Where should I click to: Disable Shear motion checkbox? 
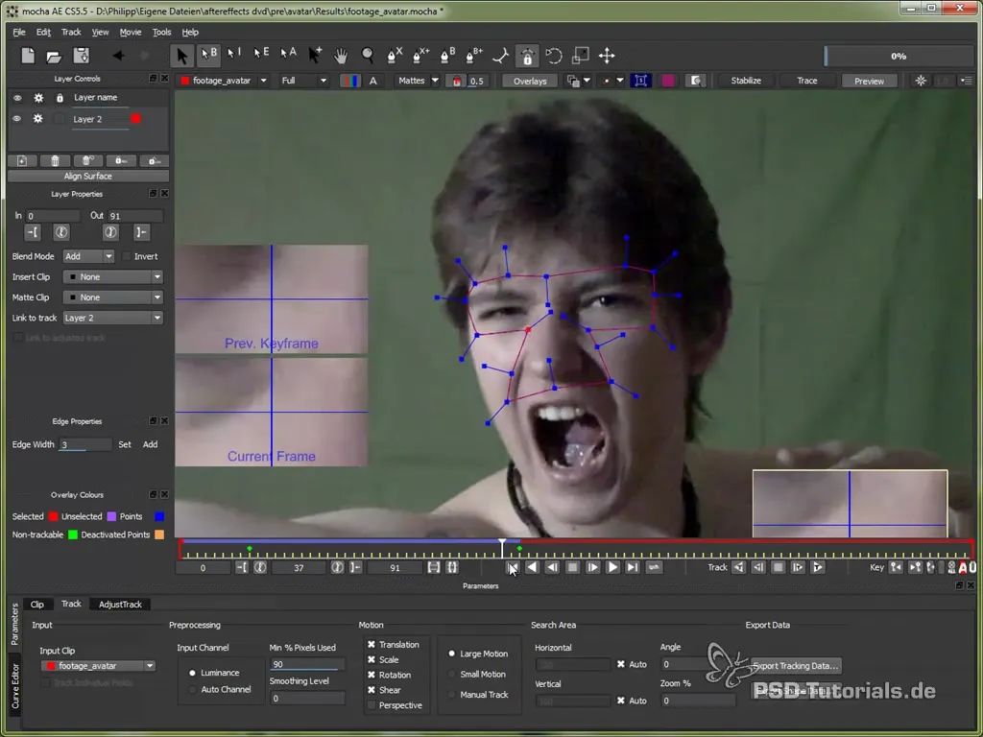[372, 690]
